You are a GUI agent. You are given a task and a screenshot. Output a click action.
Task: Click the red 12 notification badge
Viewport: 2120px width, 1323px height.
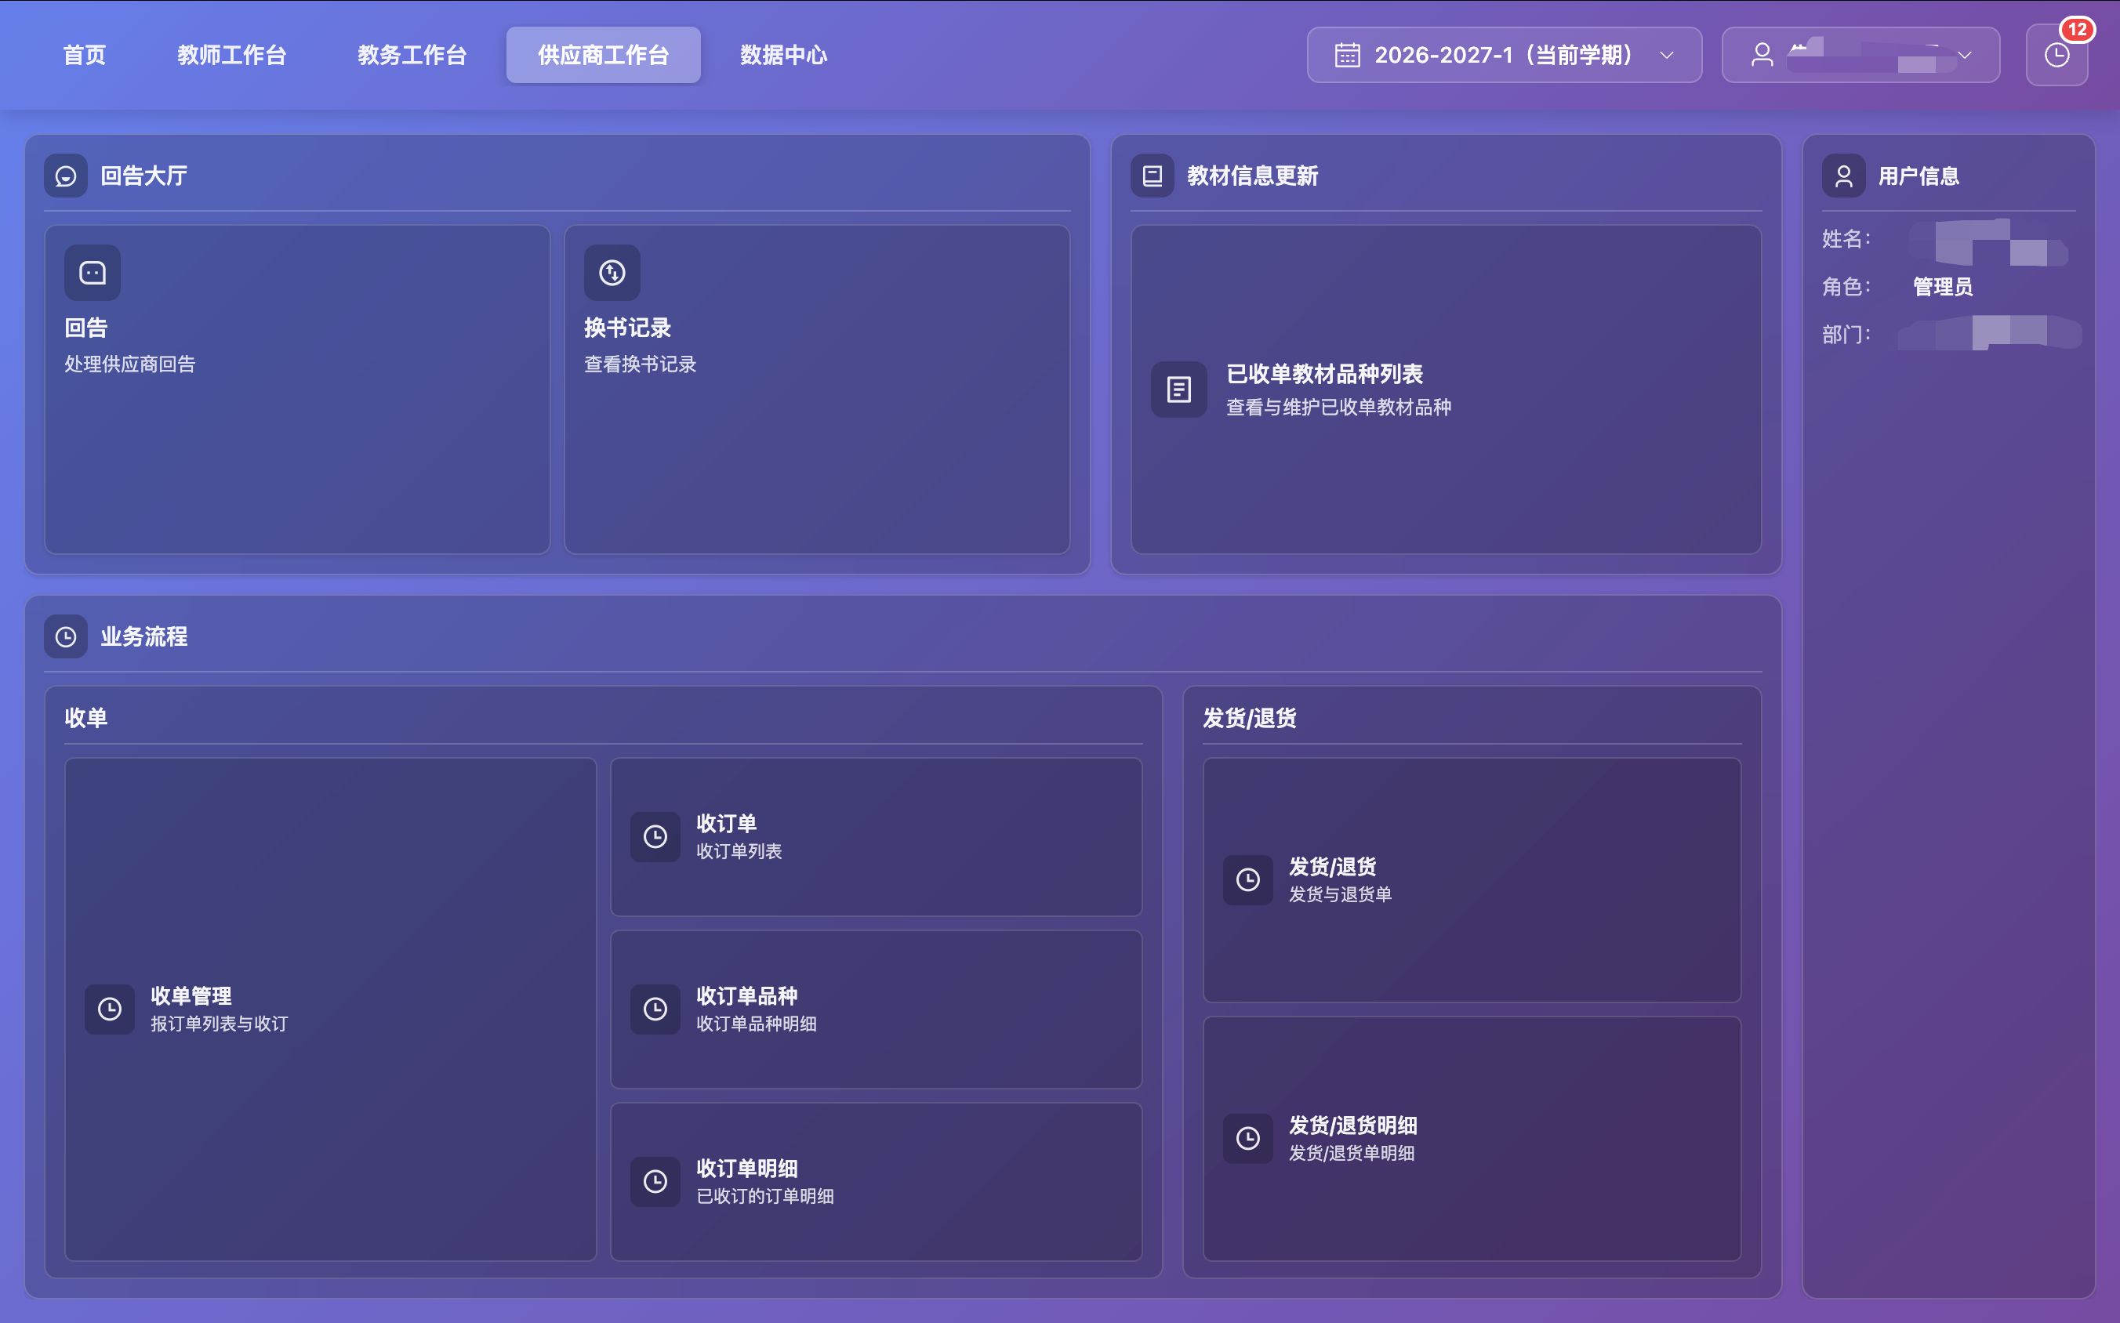coord(2076,30)
